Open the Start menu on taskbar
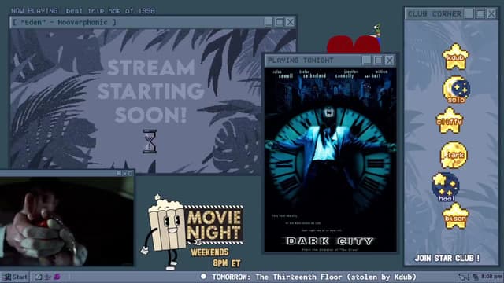Viewport: 504px width, 283px height. click(15, 277)
